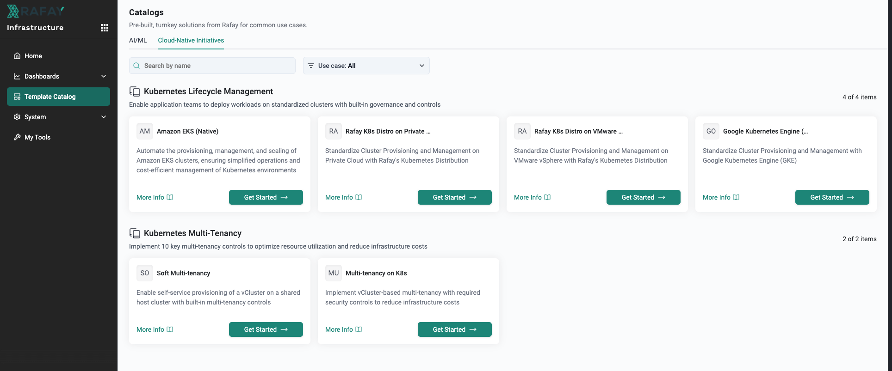
Task: Click book icon beside VMware More Info
Action: 547,197
